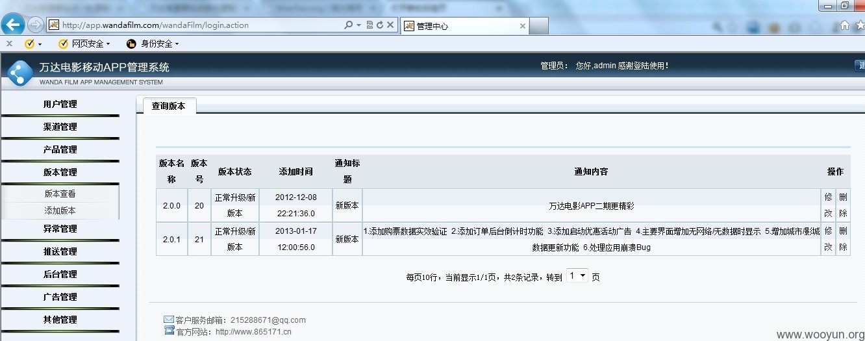
Task: Click the logout button at header right edge
Action: click(x=859, y=66)
